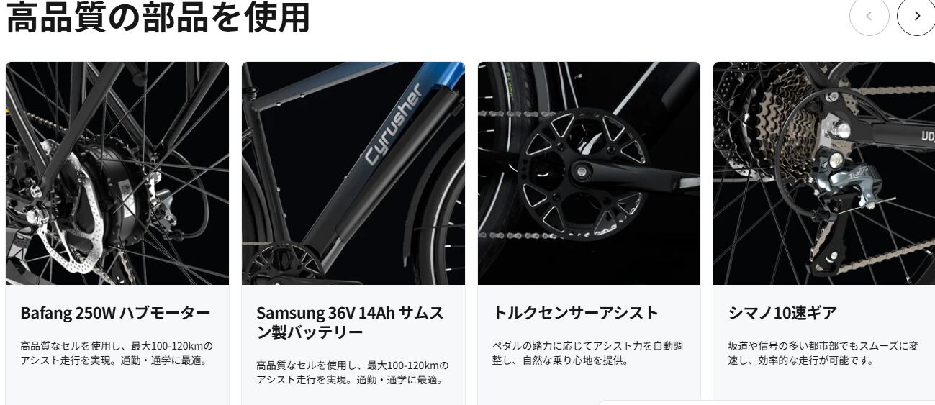This screenshot has height=405, width=935.
Task: Open the Bafang hub motor photo
Action: coord(117,173)
